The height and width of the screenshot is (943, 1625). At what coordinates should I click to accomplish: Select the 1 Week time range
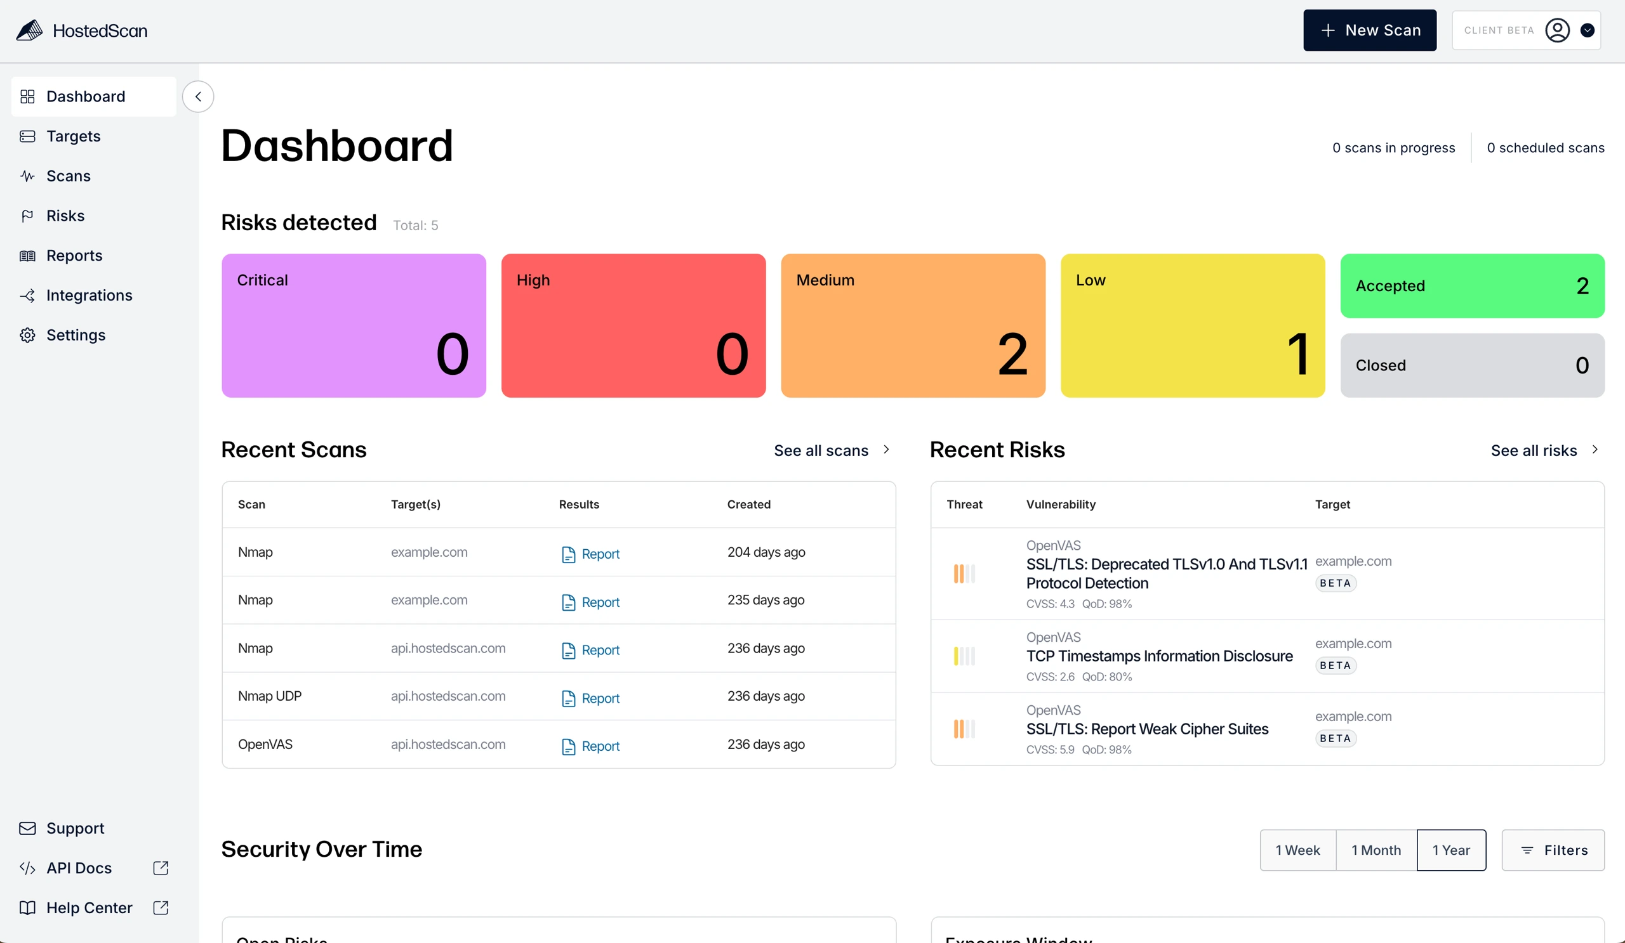1297,850
